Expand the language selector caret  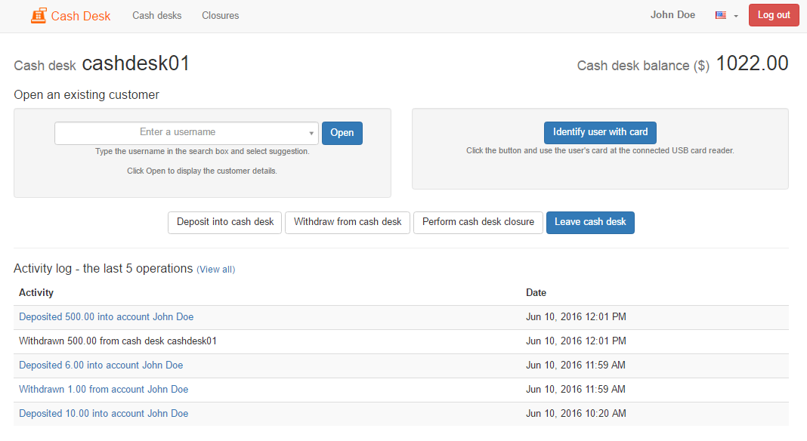coord(735,16)
